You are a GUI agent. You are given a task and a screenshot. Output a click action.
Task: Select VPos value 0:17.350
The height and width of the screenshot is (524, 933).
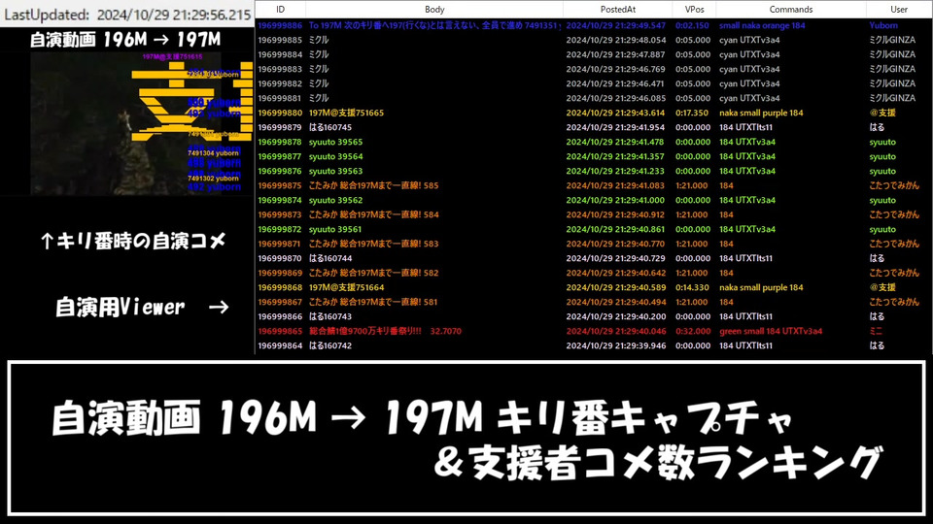(x=692, y=113)
